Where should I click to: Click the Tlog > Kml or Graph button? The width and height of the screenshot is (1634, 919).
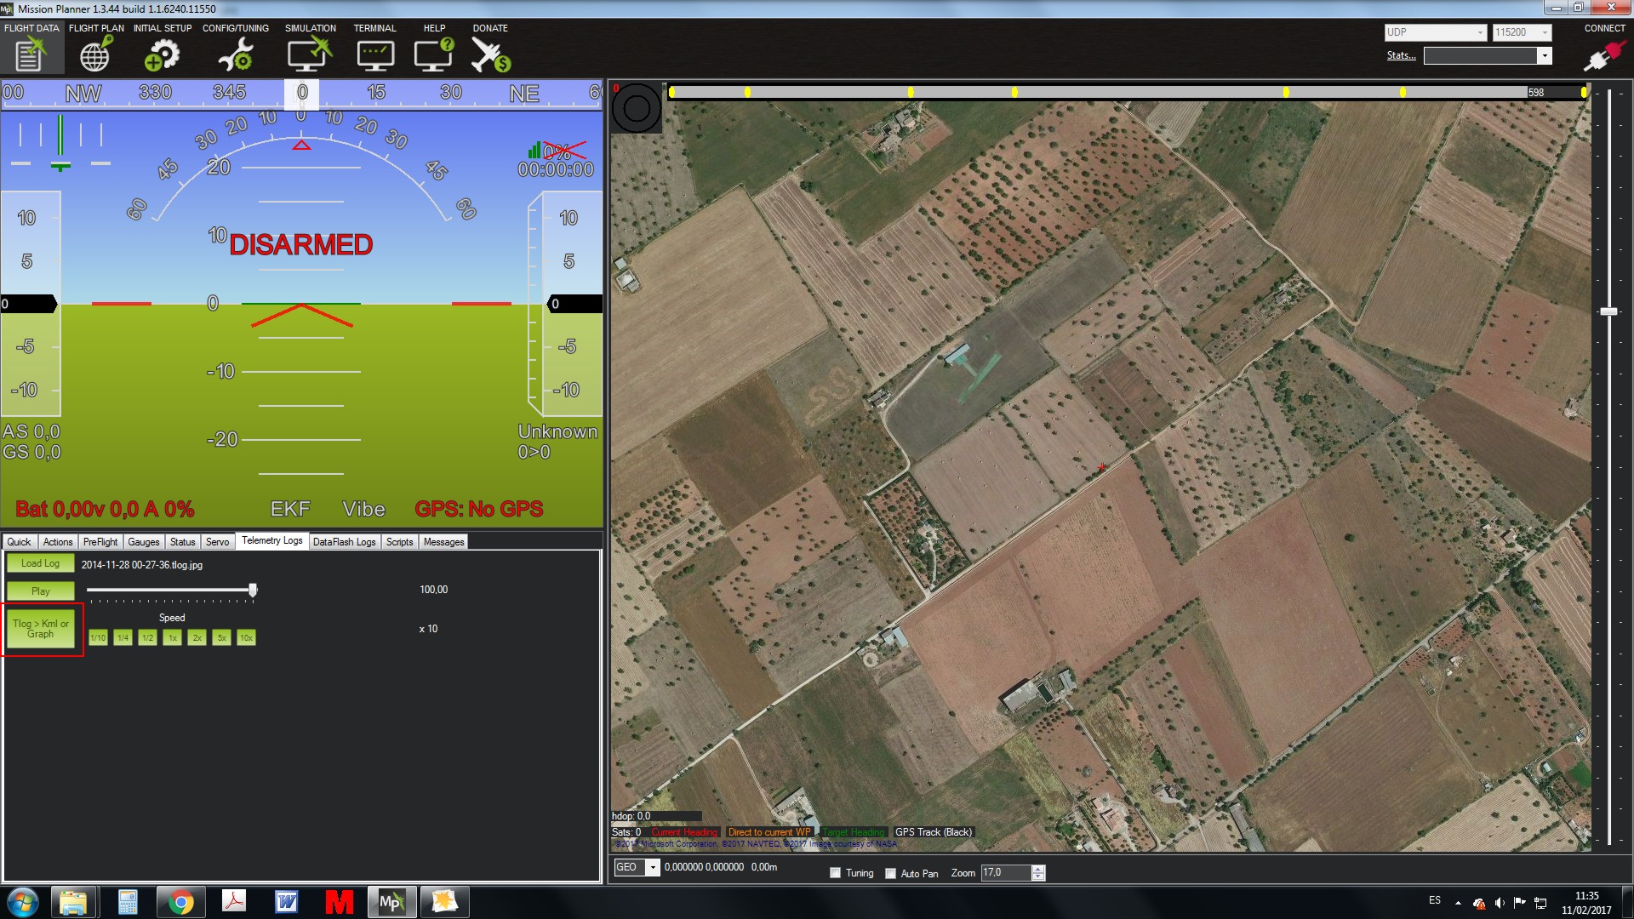click(41, 629)
